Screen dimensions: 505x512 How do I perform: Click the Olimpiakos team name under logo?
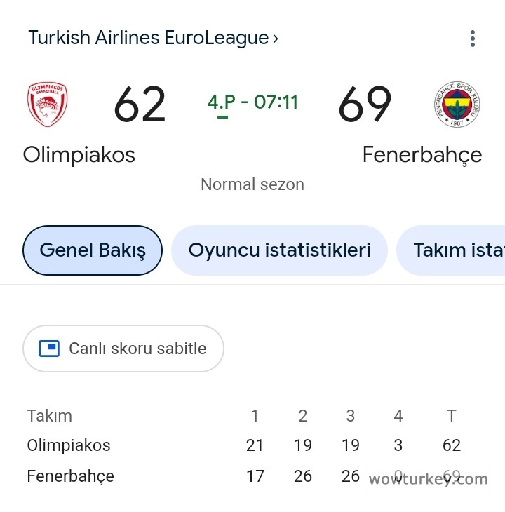point(79,154)
